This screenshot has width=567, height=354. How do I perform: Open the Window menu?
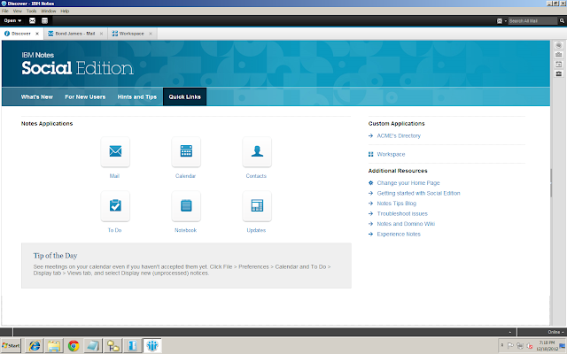point(49,12)
